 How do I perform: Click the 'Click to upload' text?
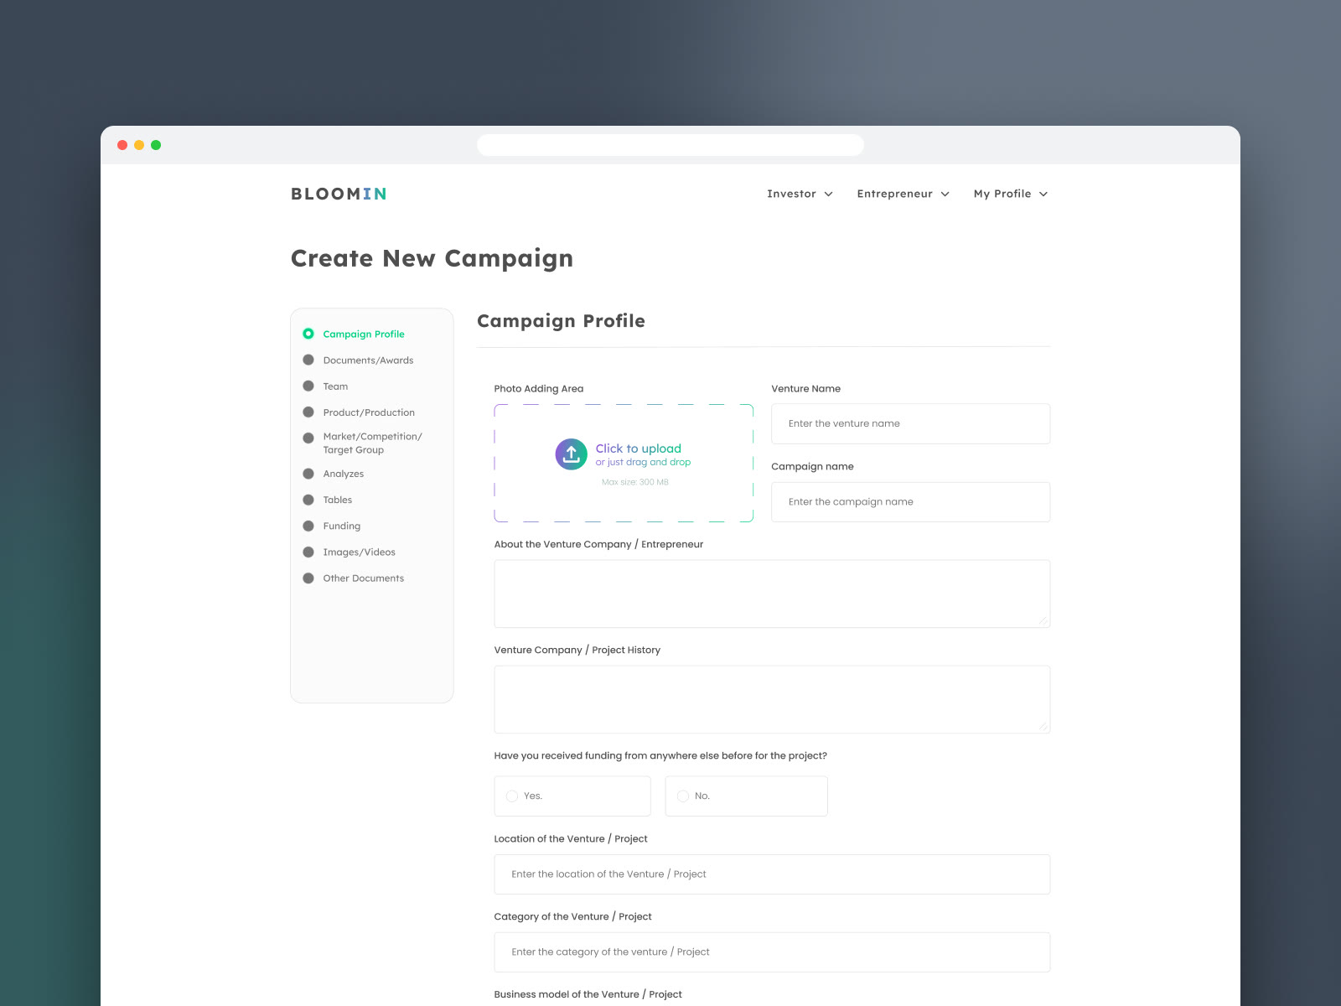click(x=639, y=449)
